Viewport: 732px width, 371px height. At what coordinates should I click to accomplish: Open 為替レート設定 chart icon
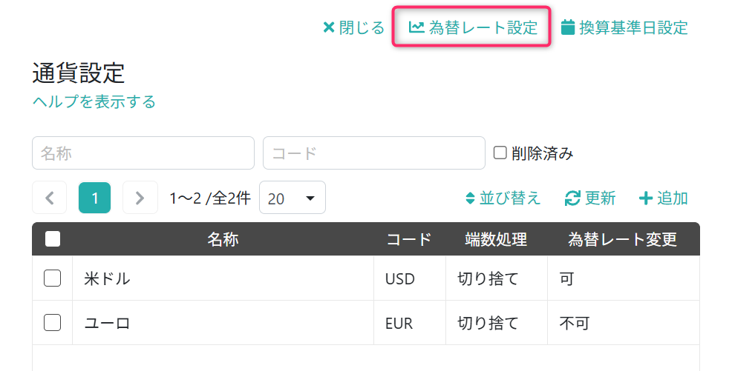(416, 27)
